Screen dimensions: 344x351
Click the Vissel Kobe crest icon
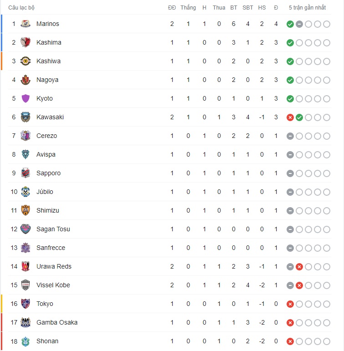click(x=26, y=285)
